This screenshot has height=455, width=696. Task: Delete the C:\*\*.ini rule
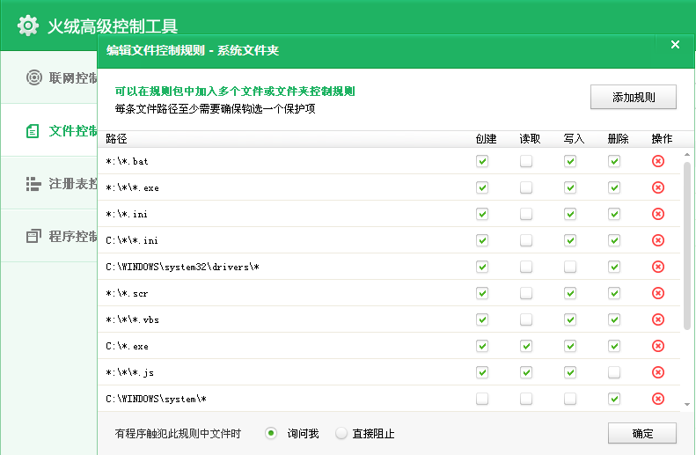(x=658, y=240)
